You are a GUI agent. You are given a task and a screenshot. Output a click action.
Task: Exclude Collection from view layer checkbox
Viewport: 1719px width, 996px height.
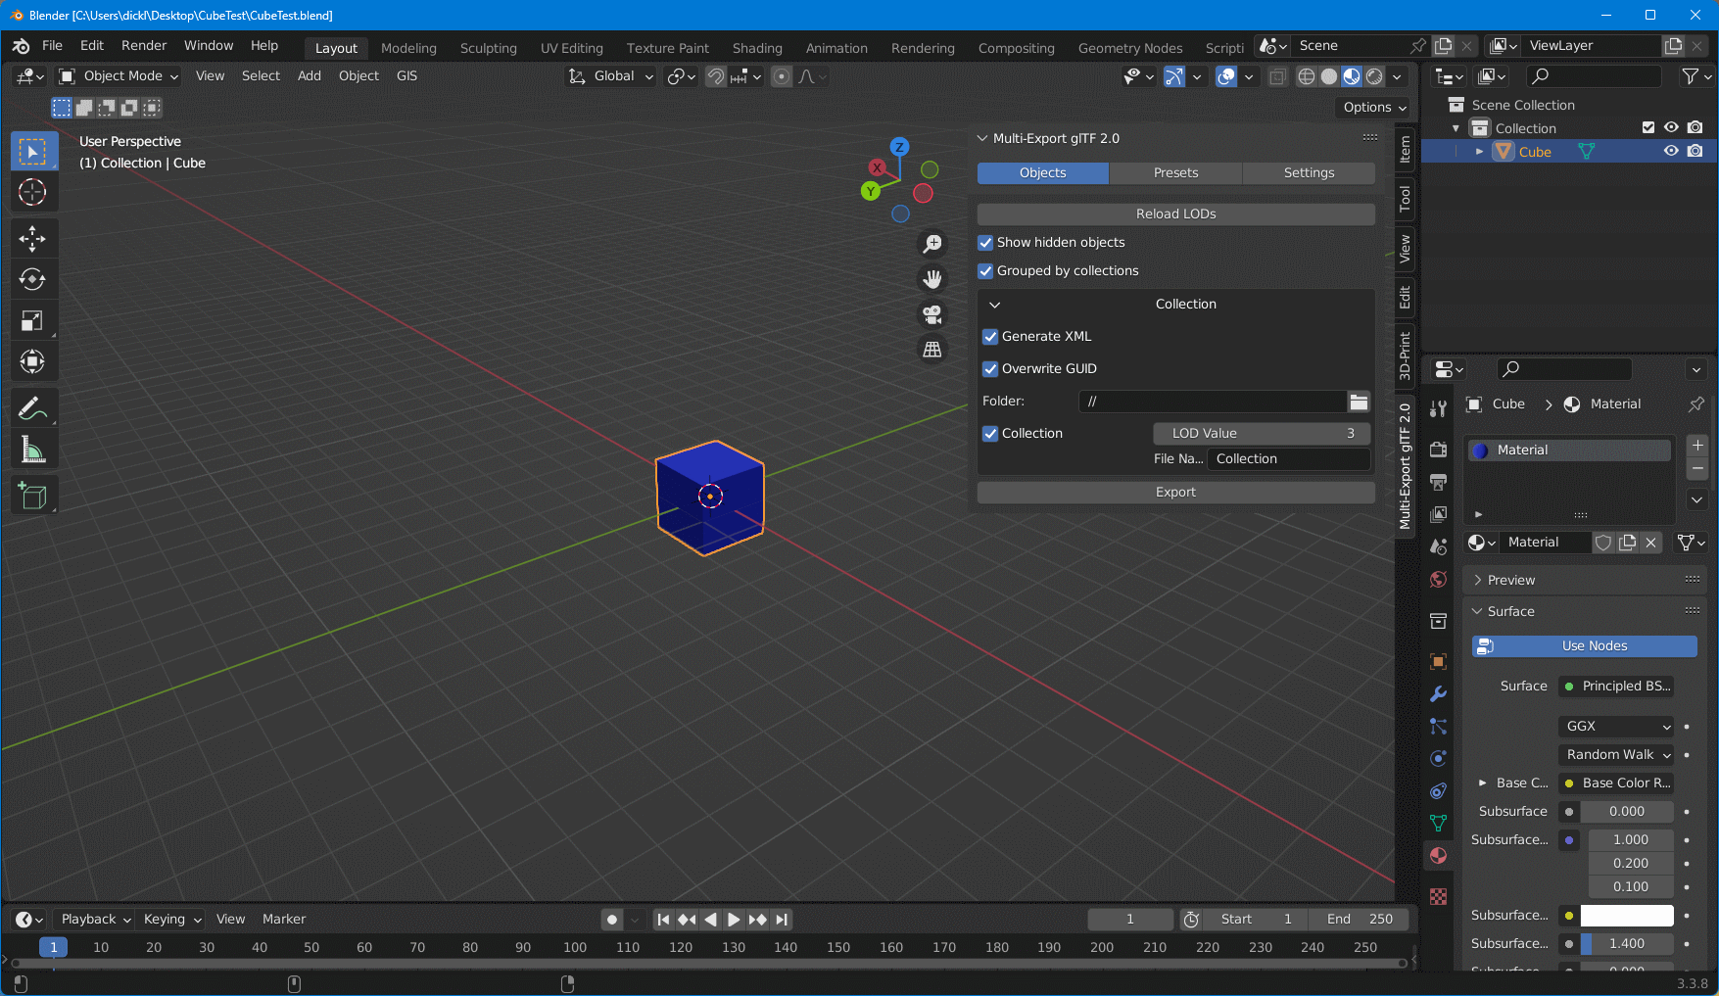pos(1648,128)
